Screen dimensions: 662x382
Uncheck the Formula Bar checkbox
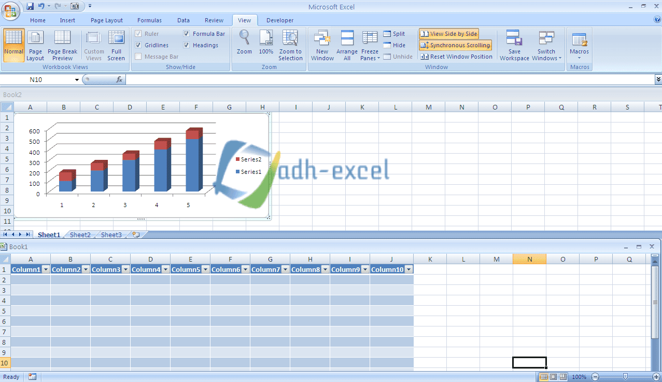[186, 33]
